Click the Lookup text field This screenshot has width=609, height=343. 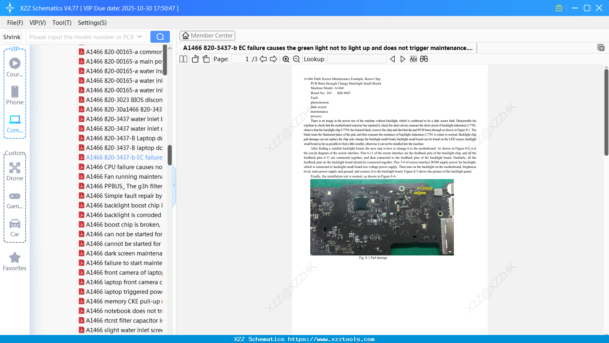click(x=357, y=59)
